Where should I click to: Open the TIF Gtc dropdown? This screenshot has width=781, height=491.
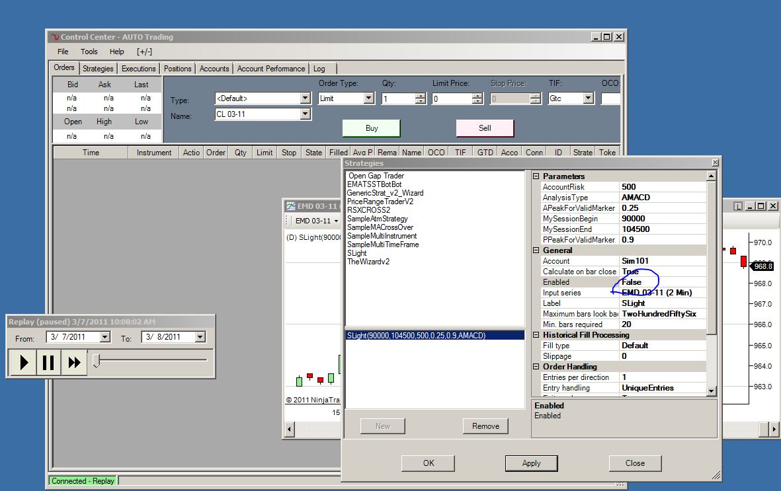pyautogui.click(x=589, y=98)
